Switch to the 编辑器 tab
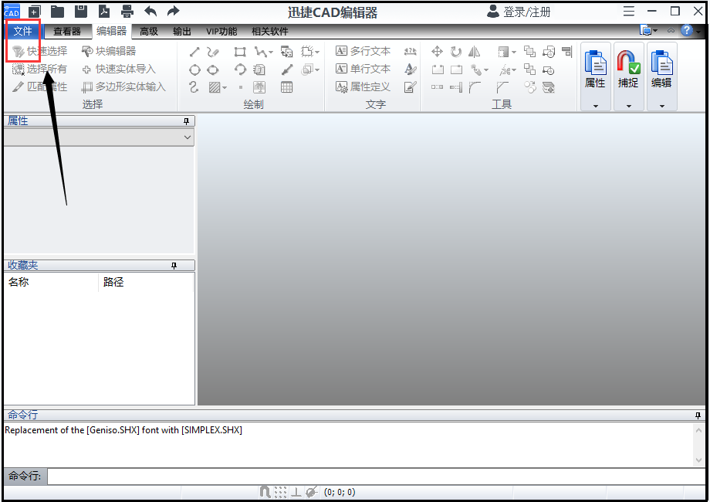The width and height of the screenshot is (710, 502). 111,31
